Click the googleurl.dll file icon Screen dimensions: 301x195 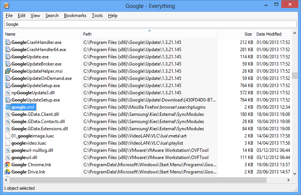[8, 158]
